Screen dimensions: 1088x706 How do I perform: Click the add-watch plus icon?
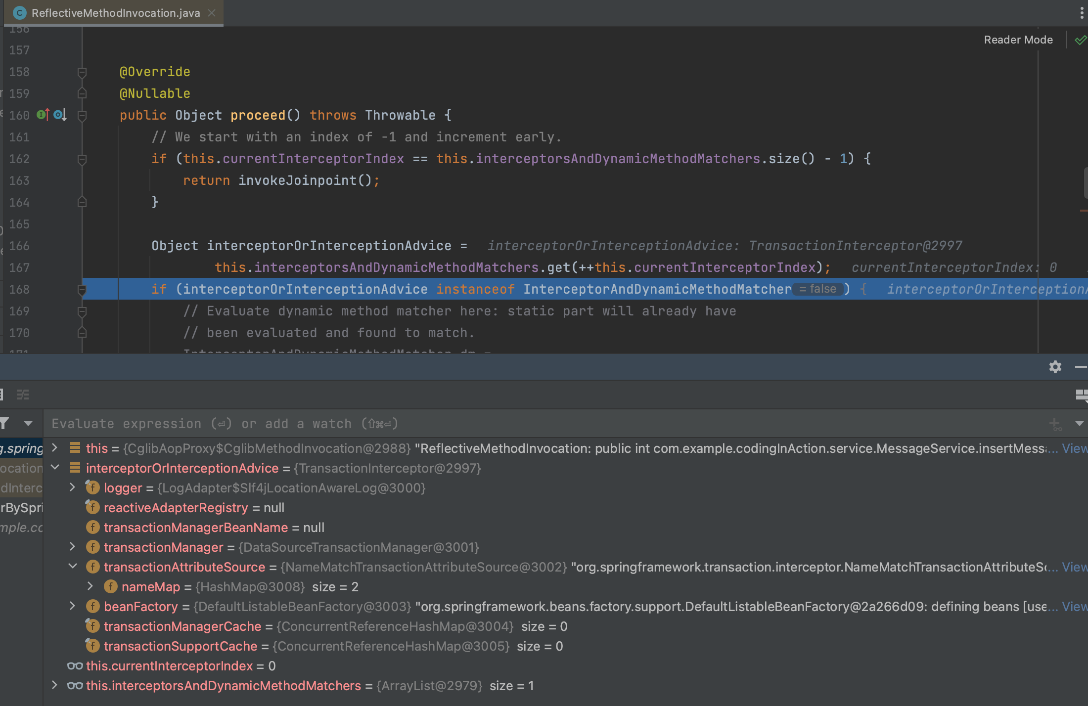click(1054, 424)
